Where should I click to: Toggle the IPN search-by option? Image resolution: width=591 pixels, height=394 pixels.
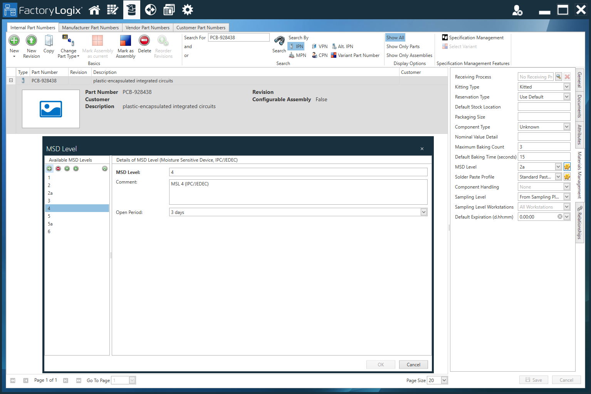(296, 47)
